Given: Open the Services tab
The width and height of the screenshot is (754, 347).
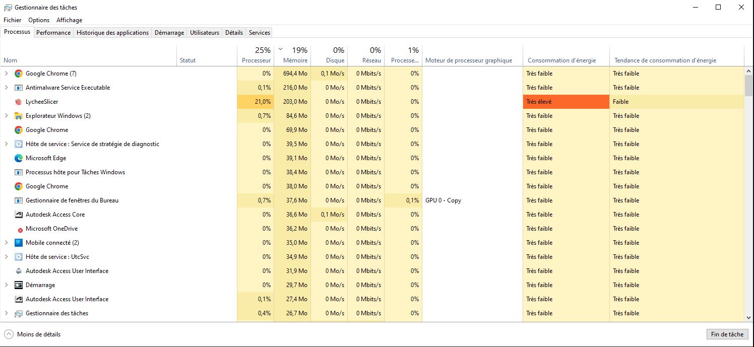Looking at the screenshot, I should point(260,33).
